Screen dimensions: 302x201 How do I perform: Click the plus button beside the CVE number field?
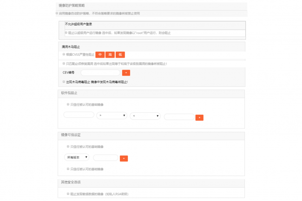pyautogui.click(x=126, y=73)
